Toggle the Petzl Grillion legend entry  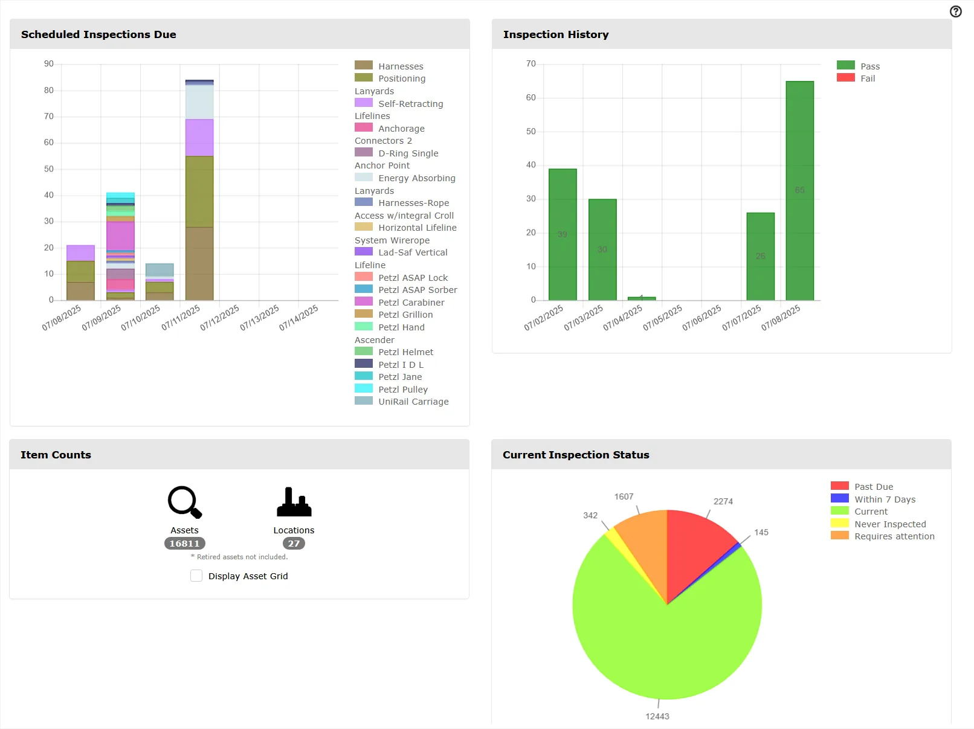tap(394, 314)
